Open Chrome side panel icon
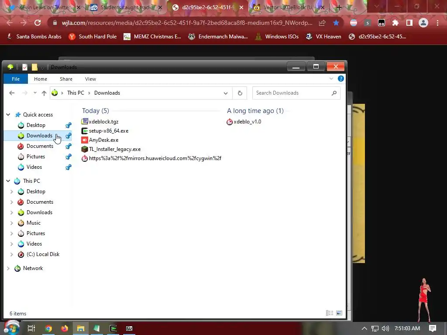447x335 pixels. [409, 23]
